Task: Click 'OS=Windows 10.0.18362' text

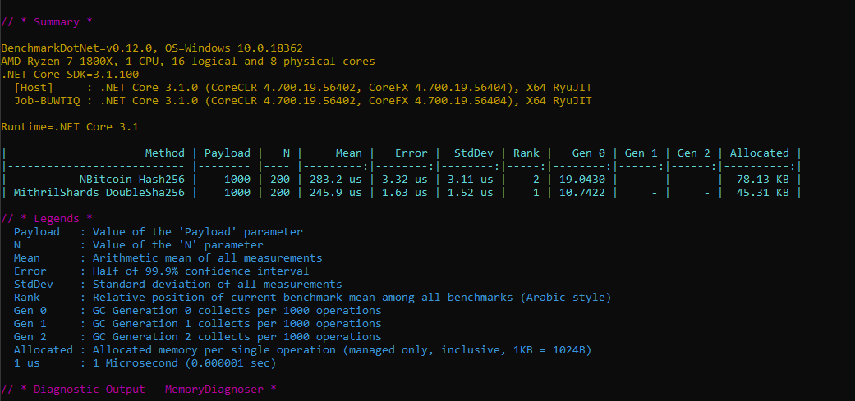Action: [234, 48]
